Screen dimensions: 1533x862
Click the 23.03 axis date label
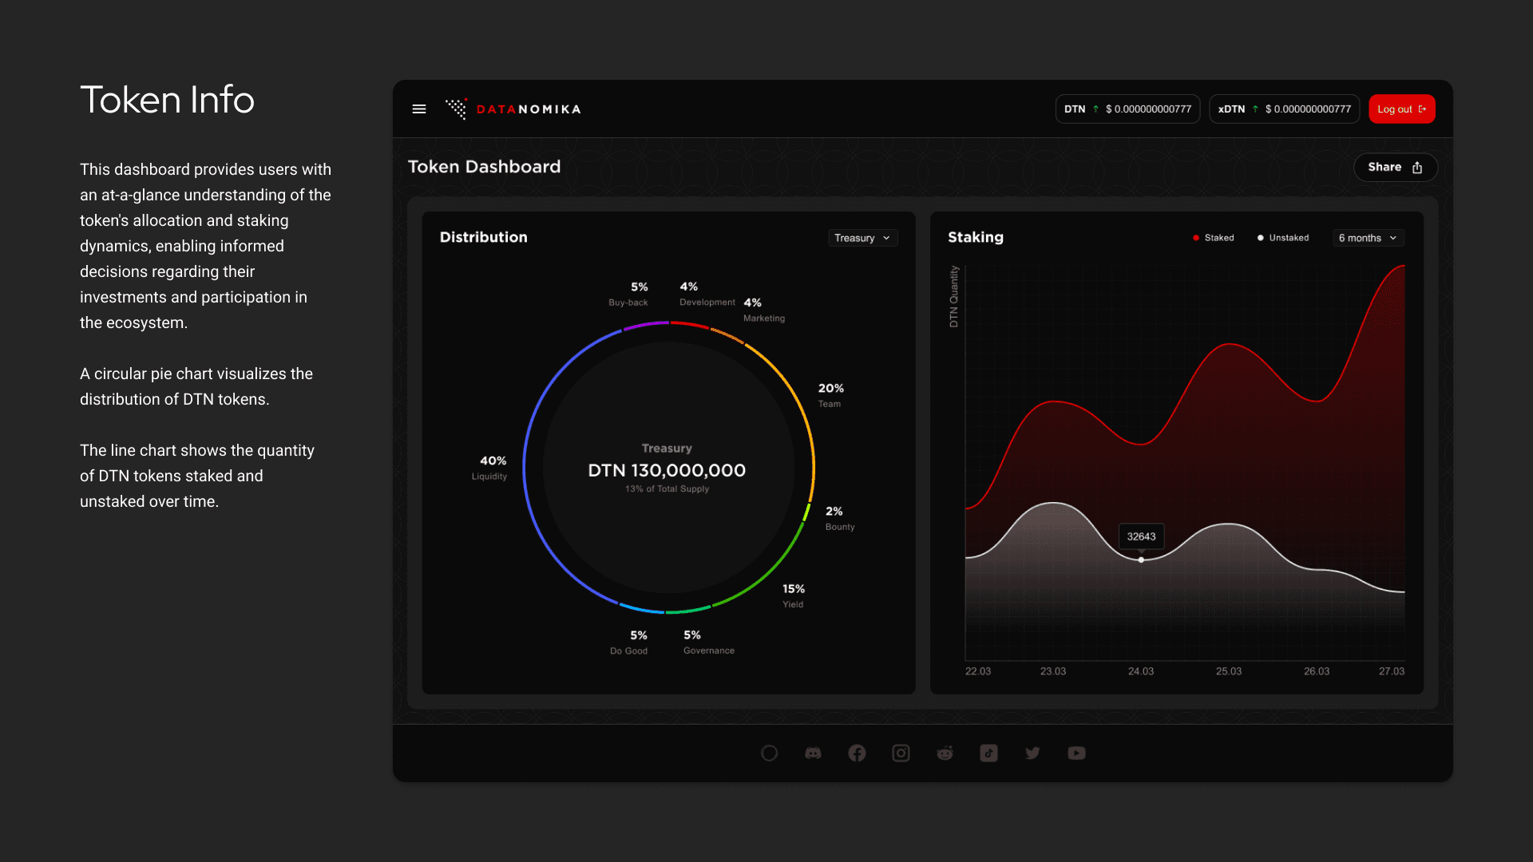[x=1052, y=671]
